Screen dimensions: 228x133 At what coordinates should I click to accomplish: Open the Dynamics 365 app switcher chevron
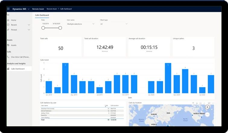pos(28,9)
